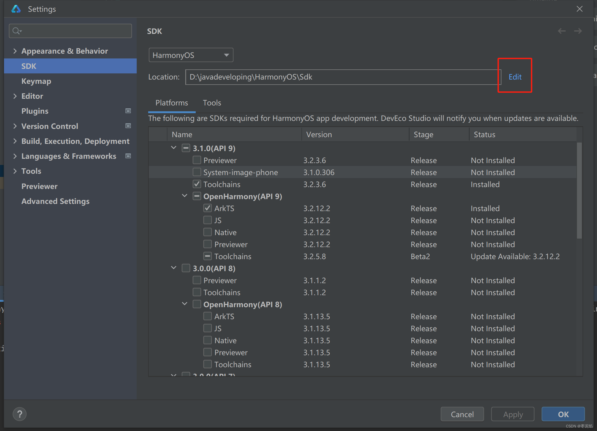
Task: Expand the Editor settings section
Action: pyautogui.click(x=15, y=96)
